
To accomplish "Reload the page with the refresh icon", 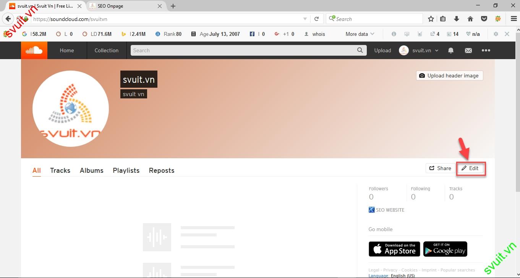I will pos(316,19).
